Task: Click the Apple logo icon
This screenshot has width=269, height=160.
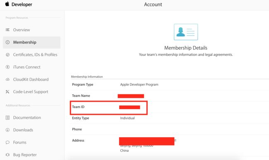Action: click(7, 4)
